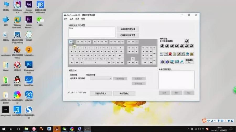
Task: Click the Apply button under pending changes
Action: [x=164, y=93]
